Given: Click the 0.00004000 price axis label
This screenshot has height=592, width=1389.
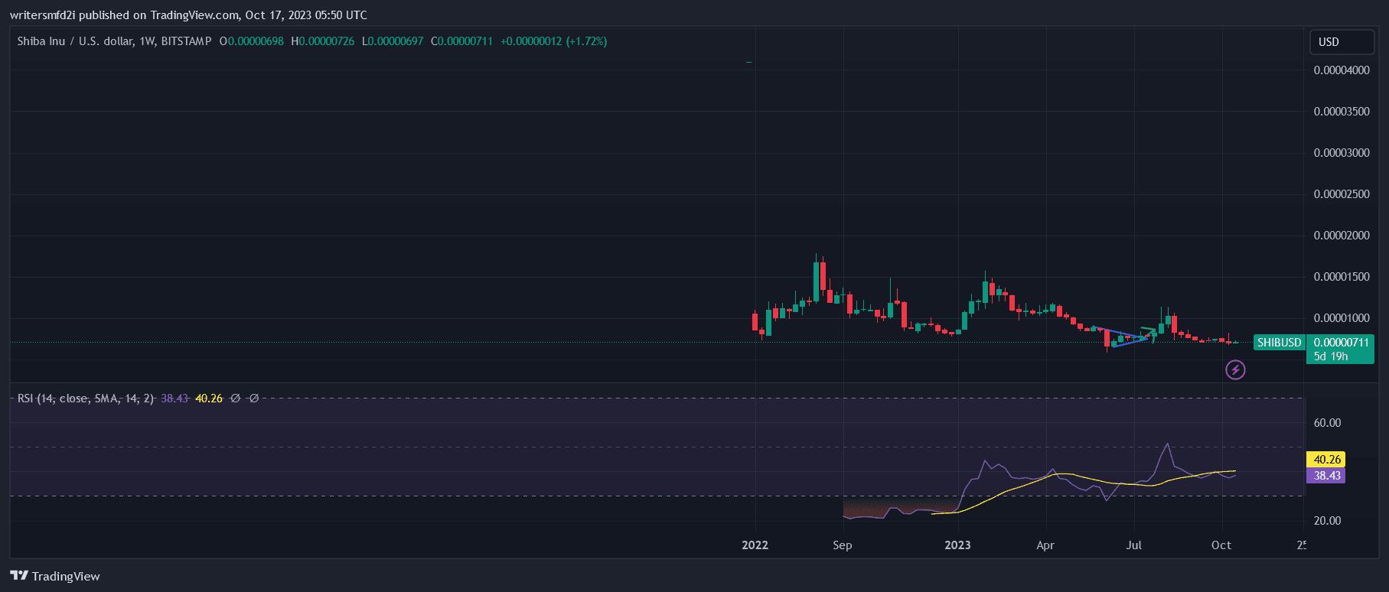Looking at the screenshot, I should (x=1341, y=70).
